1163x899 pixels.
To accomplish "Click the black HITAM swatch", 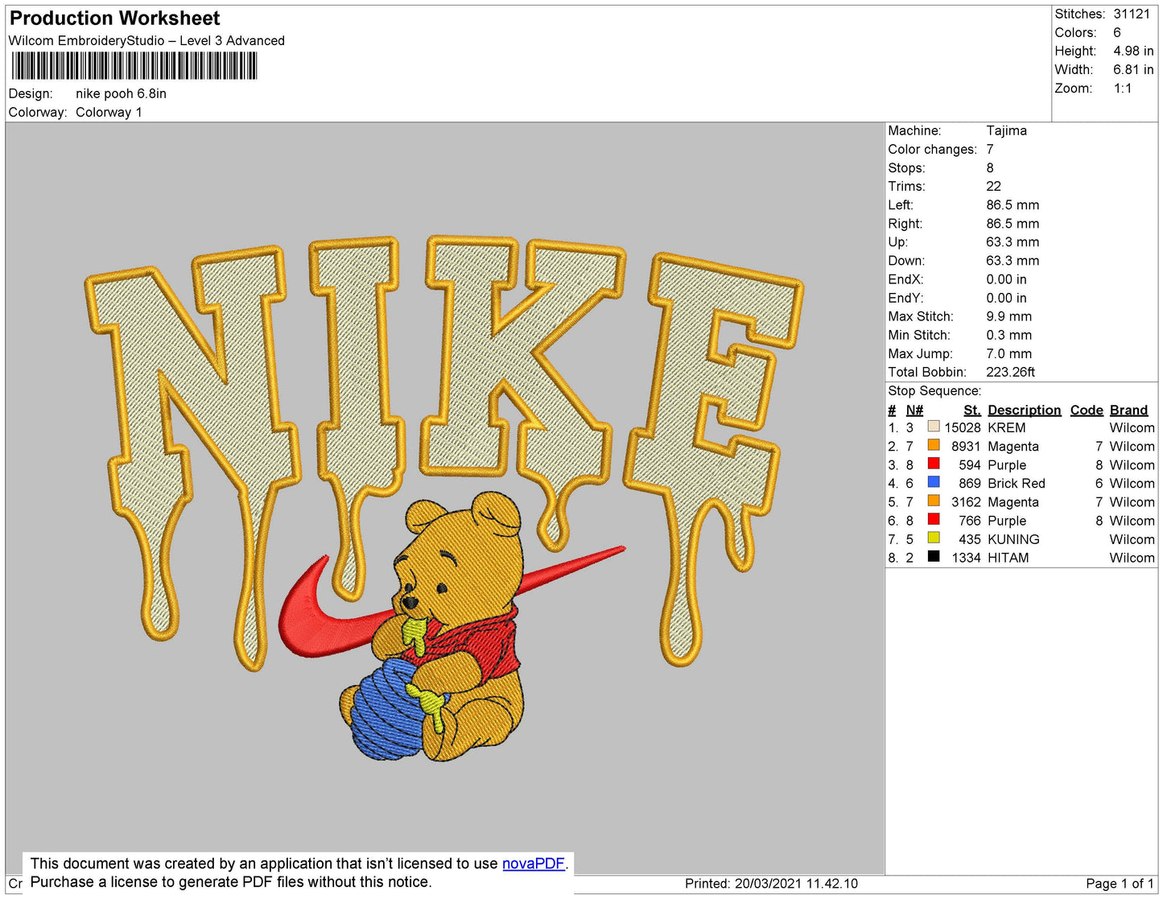I will pyautogui.click(x=934, y=557).
